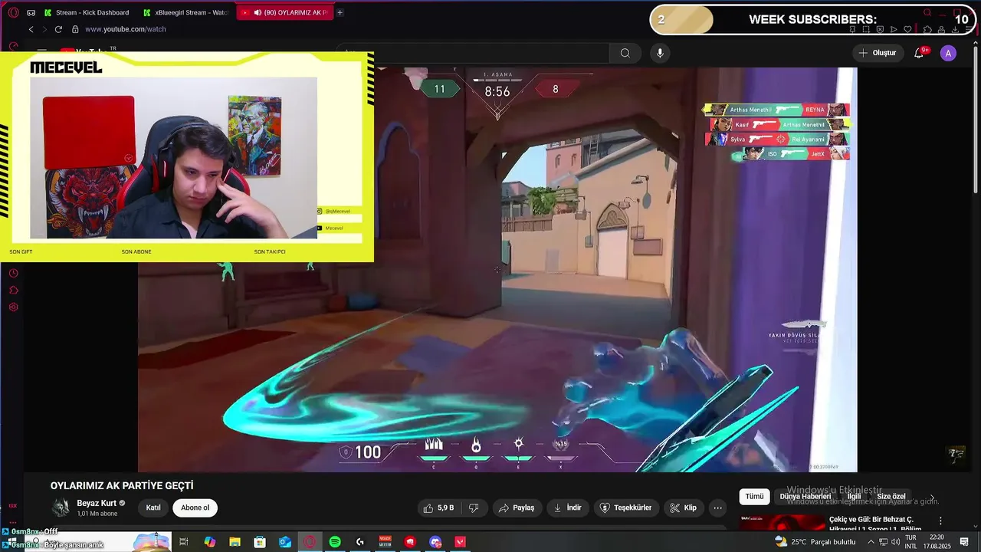Mute the YouTube tab's speaker icon
The height and width of the screenshot is (552, 981).
[258, 12]
